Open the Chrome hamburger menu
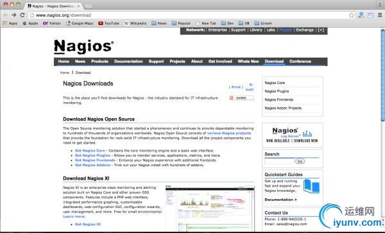Image resolution: width=385 pixels, height=233 pixels. click(x=380, y=15)
